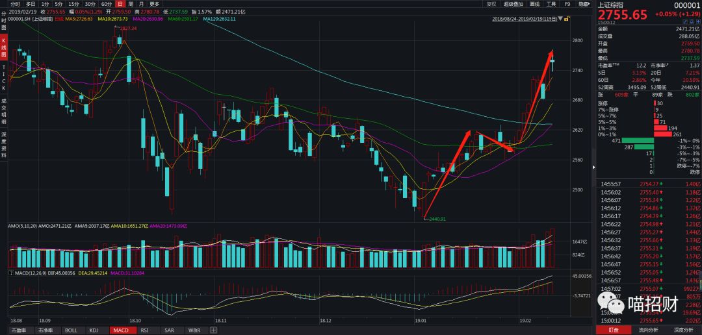
Task: Open 深度资料 in left sidebar
Action: pyautogui.click(x=4, y=145)
